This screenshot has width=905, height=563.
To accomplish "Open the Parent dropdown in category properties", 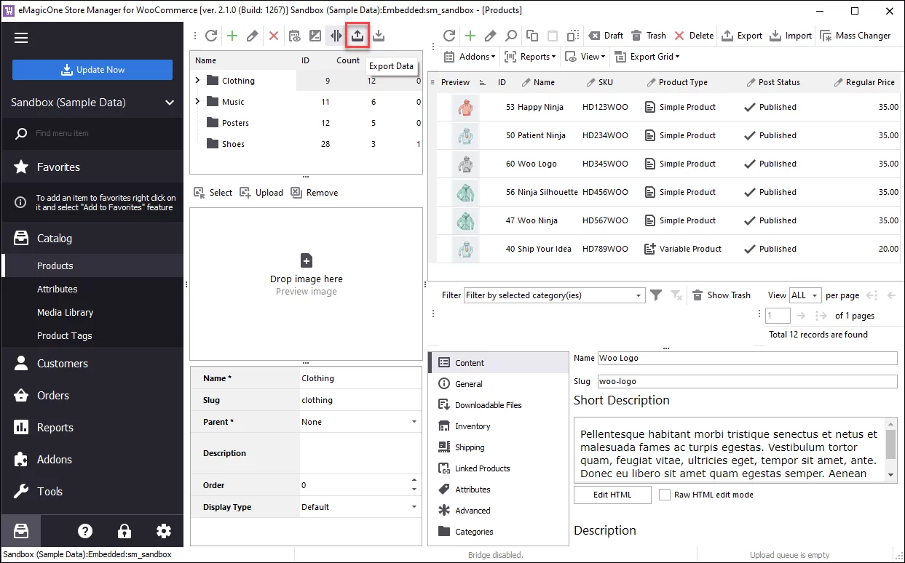I will (414, 422).
